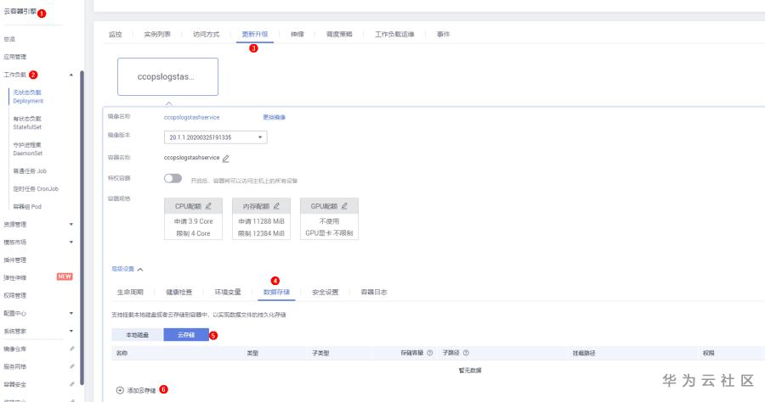Select the 云存储 storage option
The height and width of the screenshot is (402, 765).
pyautogui.click(x=186, y=335)
